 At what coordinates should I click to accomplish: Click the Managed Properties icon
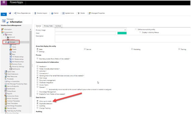point(89,13)
